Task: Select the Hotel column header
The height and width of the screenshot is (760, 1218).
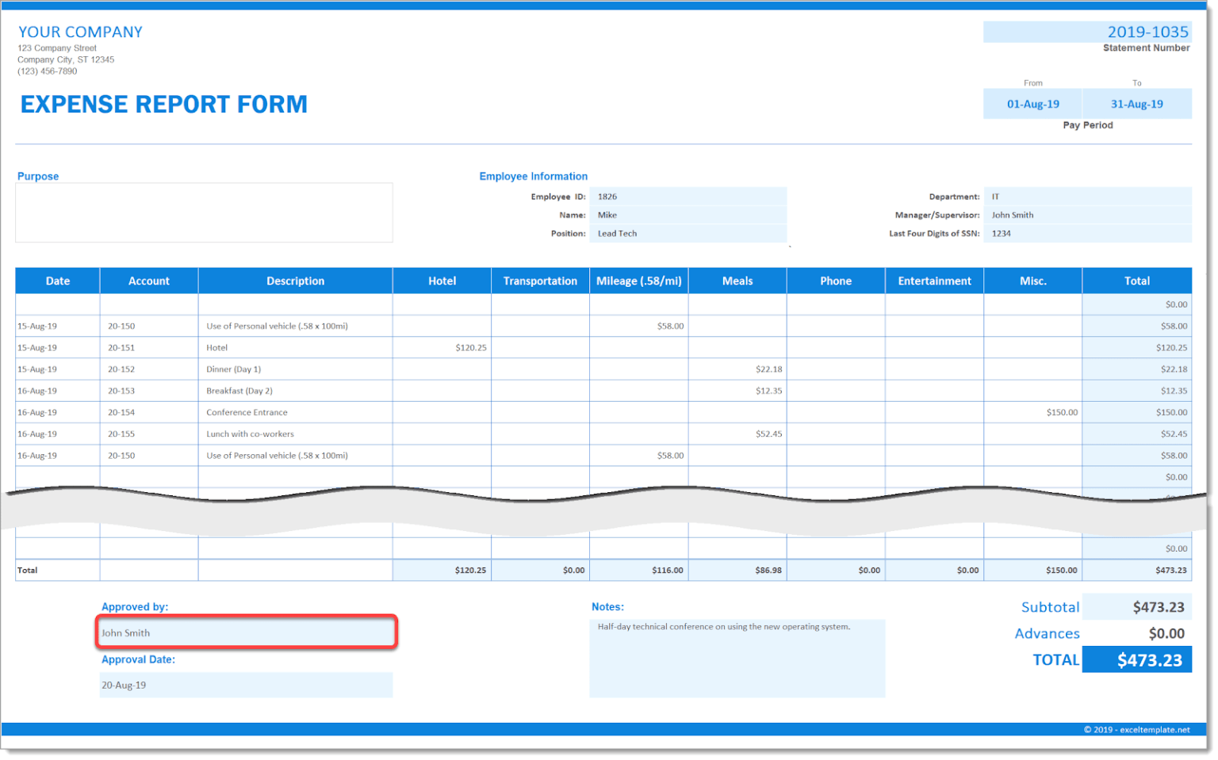Action: point(442,281)
